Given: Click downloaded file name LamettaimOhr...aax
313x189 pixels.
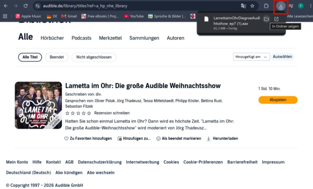Looking at the screenshot, I should [x=237, y=21].
